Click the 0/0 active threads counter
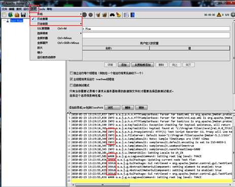This screenshot has width=235, height=187. pos(227,15)
